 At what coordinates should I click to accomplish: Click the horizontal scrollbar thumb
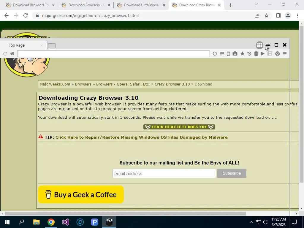pyautogui.click(x=125, y=213)
